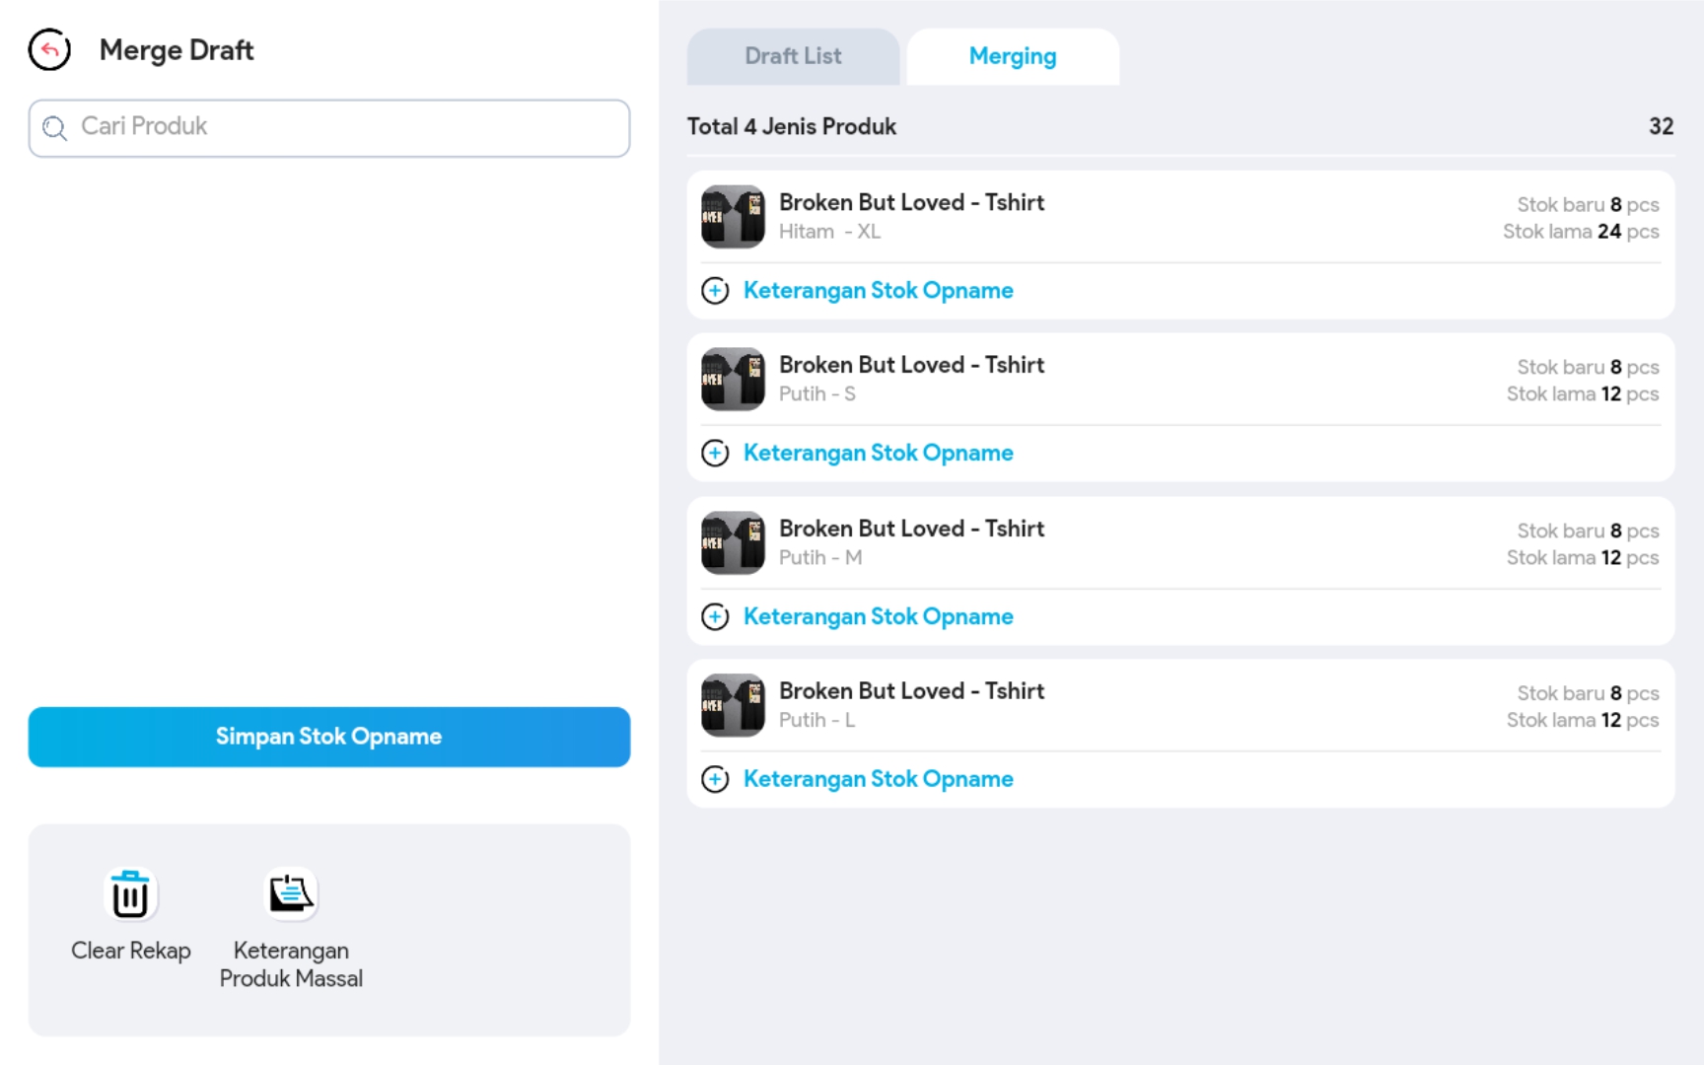Click the Putih S tshirt thumbnail
The height and width of the screenshot is (1065, 1704).
pyautogui.click(x=733, y=379)
